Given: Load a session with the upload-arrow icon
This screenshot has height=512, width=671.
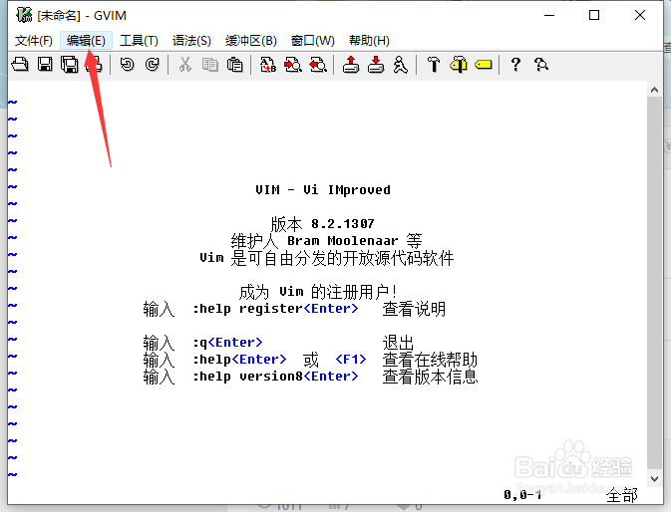Looking at the screenshot, I should coord(351,65).
